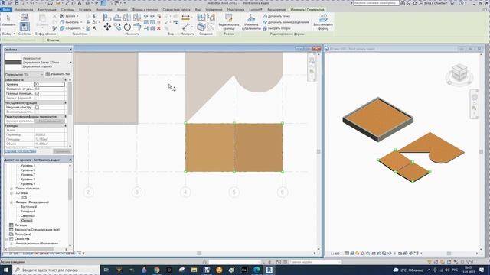Click Edit Type (Изменить тип) button
This screenshot has height=275, width=490.
click(58, 74)
